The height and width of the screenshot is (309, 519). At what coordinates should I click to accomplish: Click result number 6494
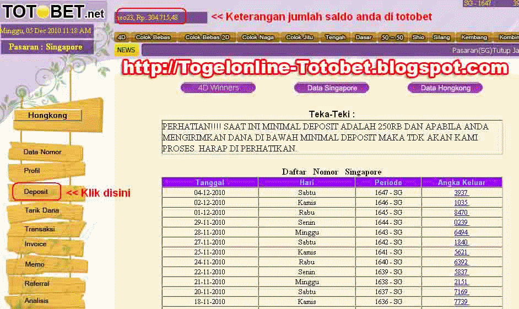pyautogui.click(x=461, y=232)
